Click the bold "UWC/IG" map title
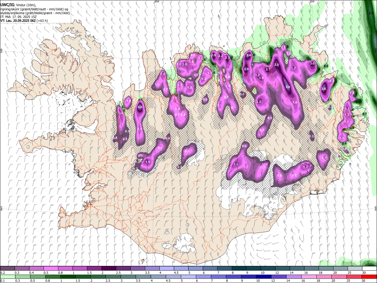The height and width of the screenshot is (283, 377). point(7,5)
